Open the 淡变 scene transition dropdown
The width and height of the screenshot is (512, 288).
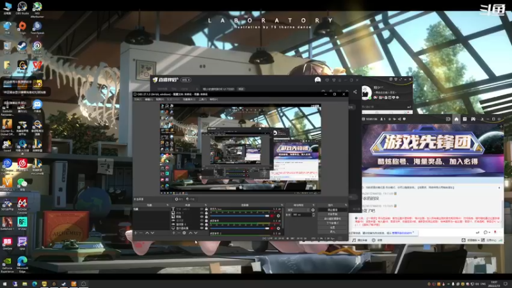point(298,210)
